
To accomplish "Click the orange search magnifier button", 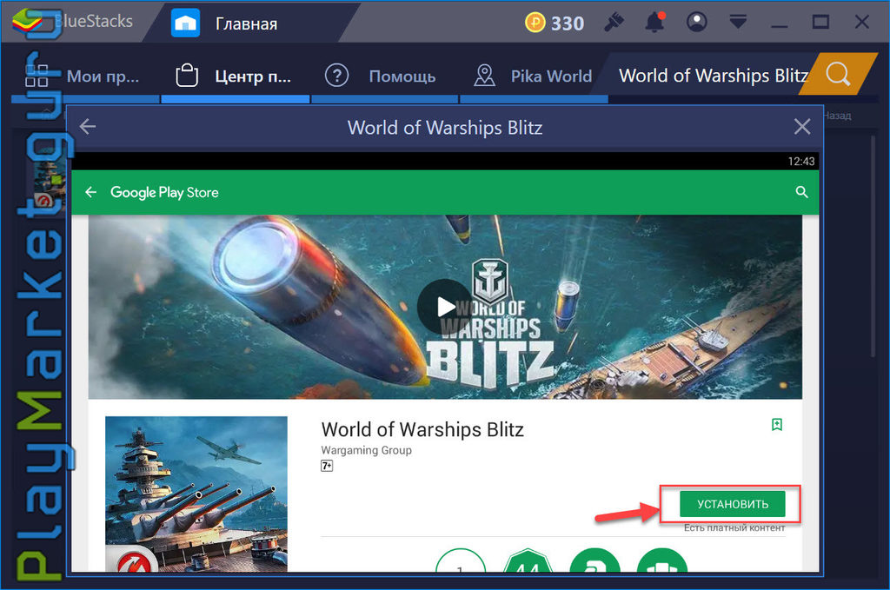I will tap(838, 74).
